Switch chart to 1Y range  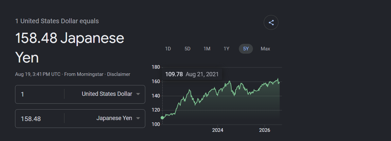tap(226, 49)
